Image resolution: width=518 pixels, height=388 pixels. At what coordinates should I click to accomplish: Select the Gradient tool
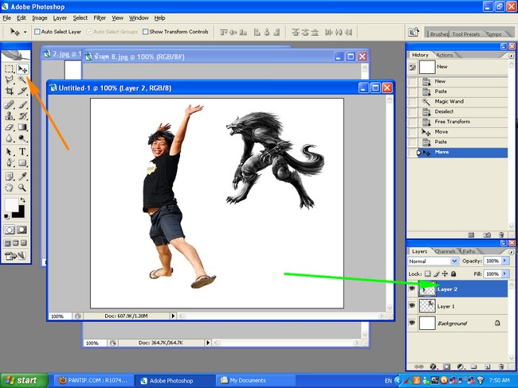22,127
